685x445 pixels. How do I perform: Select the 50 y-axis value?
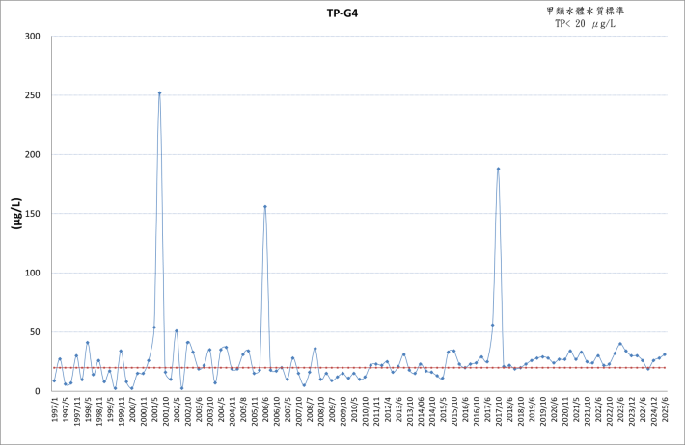point(35,332)
